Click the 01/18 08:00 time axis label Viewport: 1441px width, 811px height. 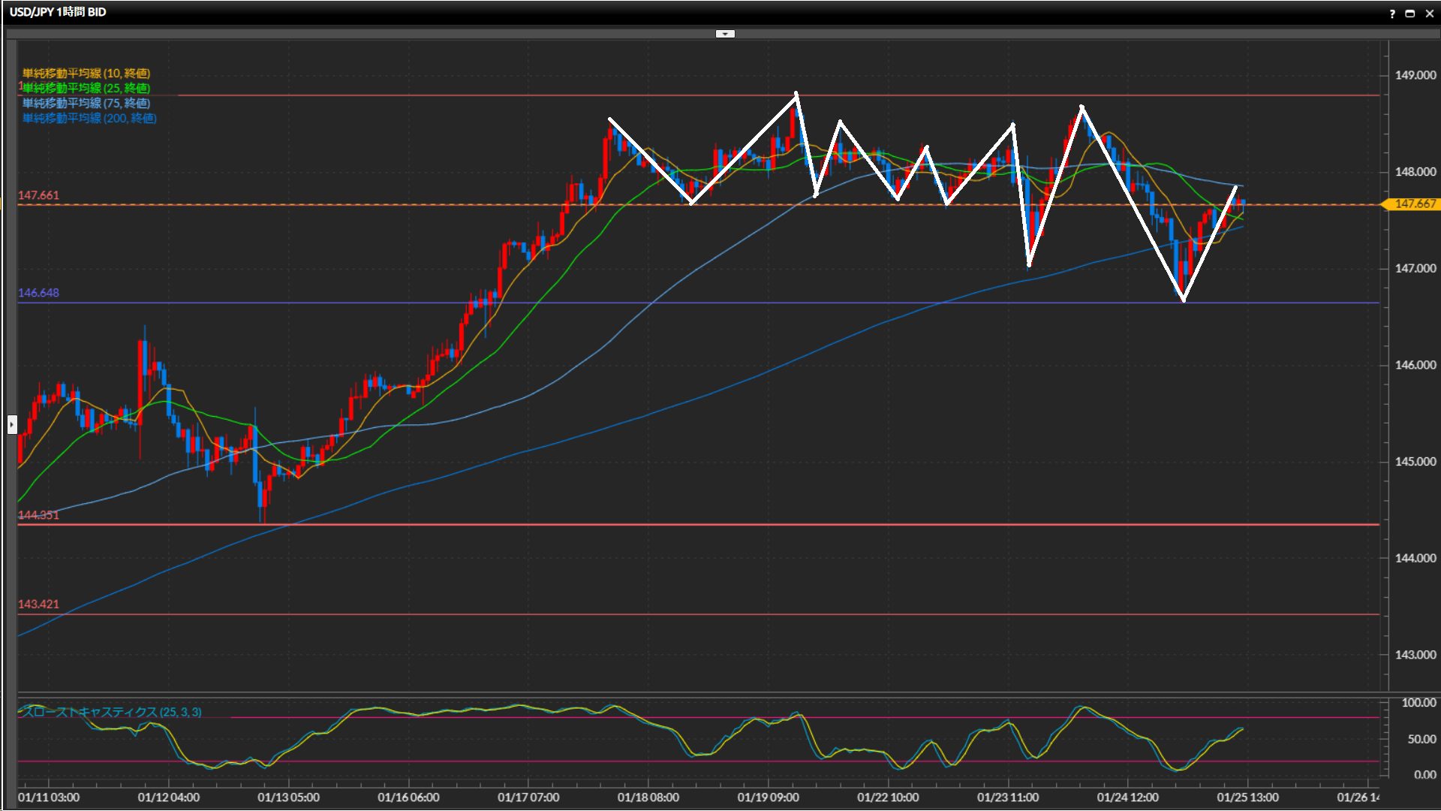pos(648,797)
